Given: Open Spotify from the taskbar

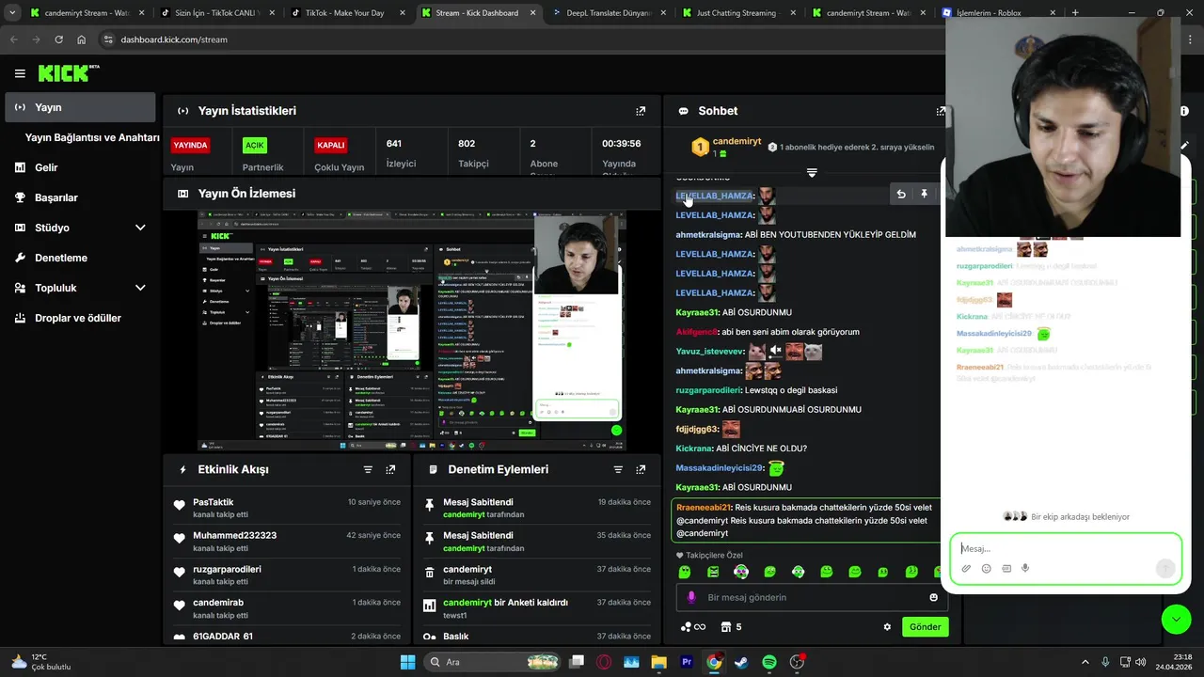Looking at the screenshot, I should pos(768,662).
